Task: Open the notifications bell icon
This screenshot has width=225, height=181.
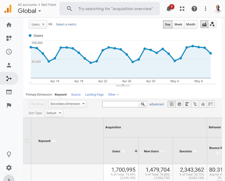Action: click(169, 9)
